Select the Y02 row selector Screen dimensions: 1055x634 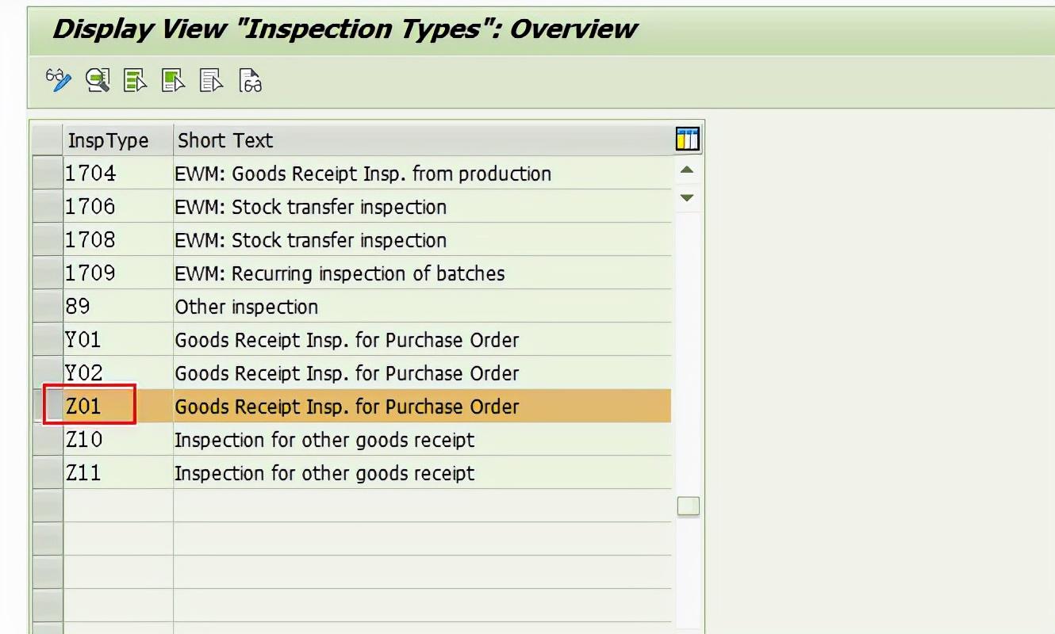(x=46, y=372)
